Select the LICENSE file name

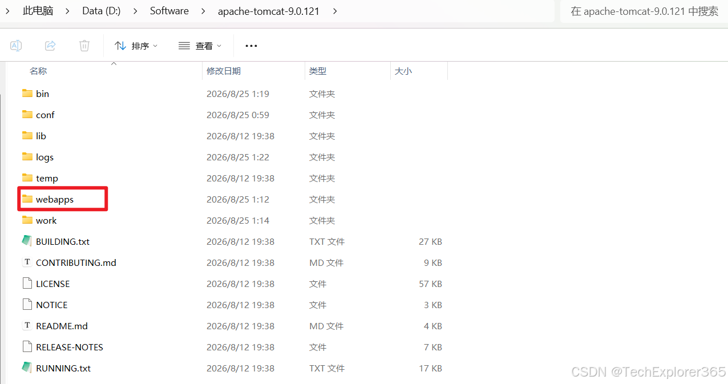click(x=53, y=284)
